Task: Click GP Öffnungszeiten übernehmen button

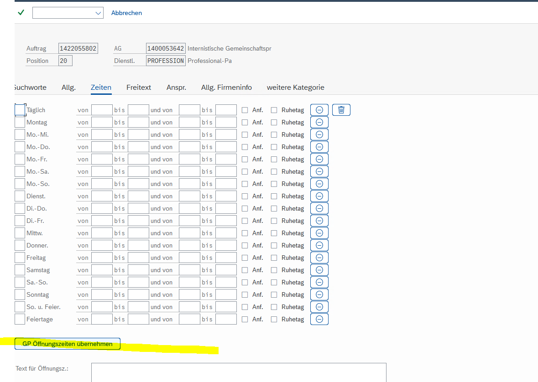Action: click(x=68, y=344)
